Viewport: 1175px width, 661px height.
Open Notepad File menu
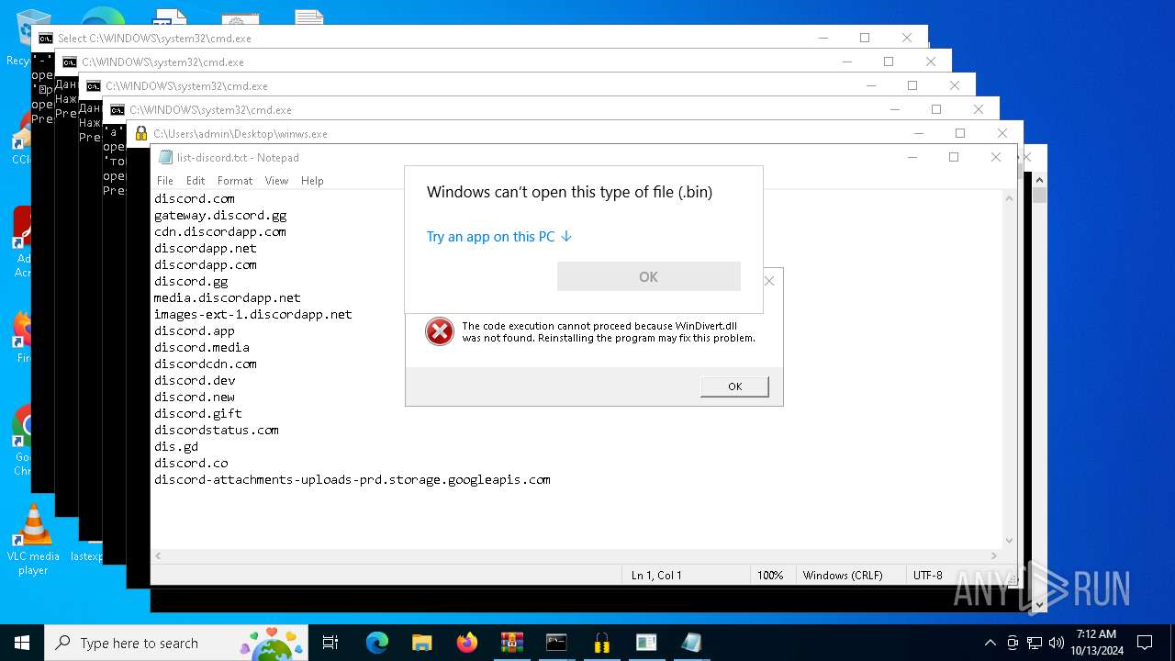(x=165, y=181)
